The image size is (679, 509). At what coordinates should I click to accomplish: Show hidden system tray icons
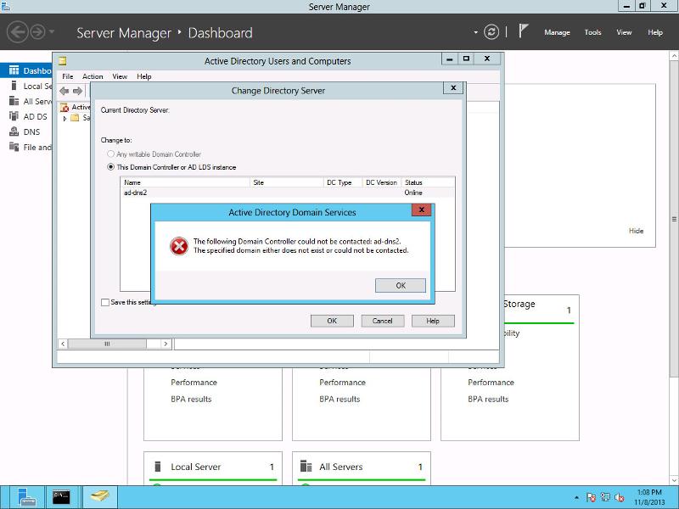[576, 498]
